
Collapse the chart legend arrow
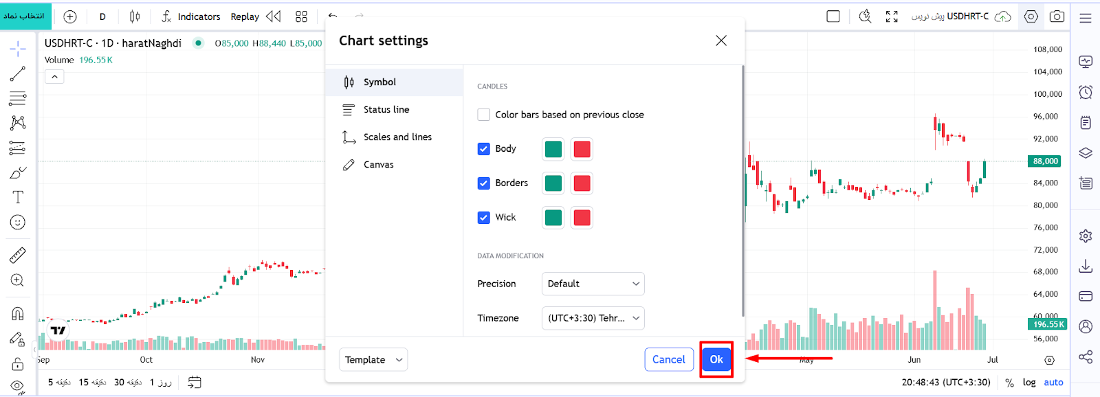click(54, 76)
